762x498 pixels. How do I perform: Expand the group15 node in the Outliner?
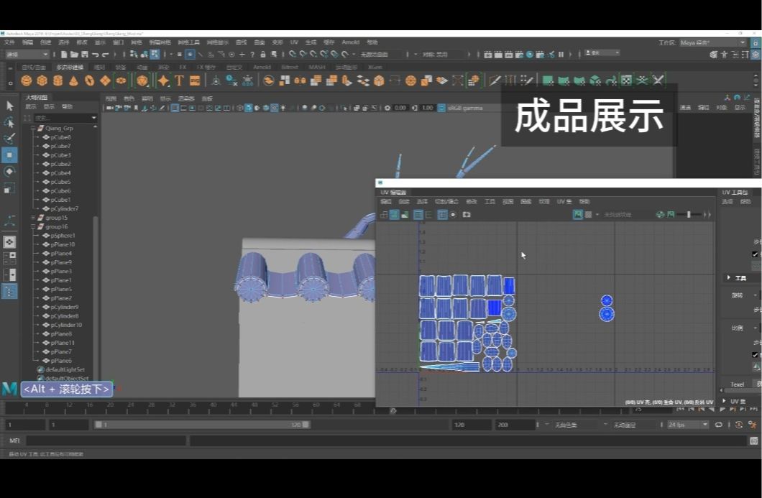(x=33, y=218)
